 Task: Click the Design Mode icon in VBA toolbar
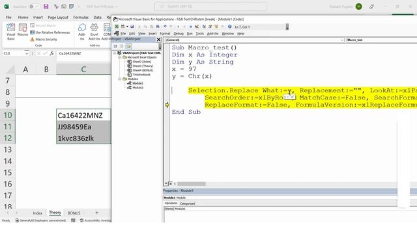pyautogui.click(x=197, y=27)
